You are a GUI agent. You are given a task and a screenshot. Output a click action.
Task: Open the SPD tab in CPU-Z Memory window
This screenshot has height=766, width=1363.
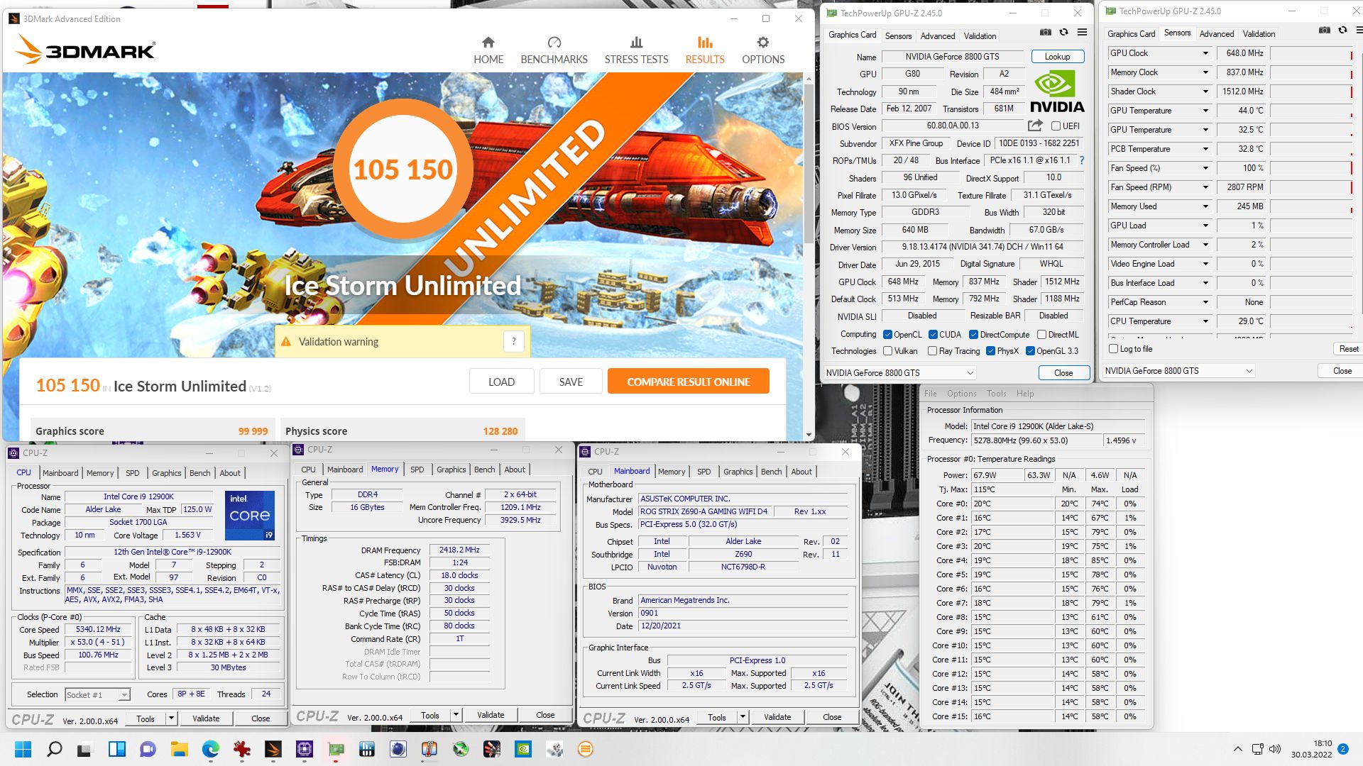pyautogui.click(x=417, y=470)
